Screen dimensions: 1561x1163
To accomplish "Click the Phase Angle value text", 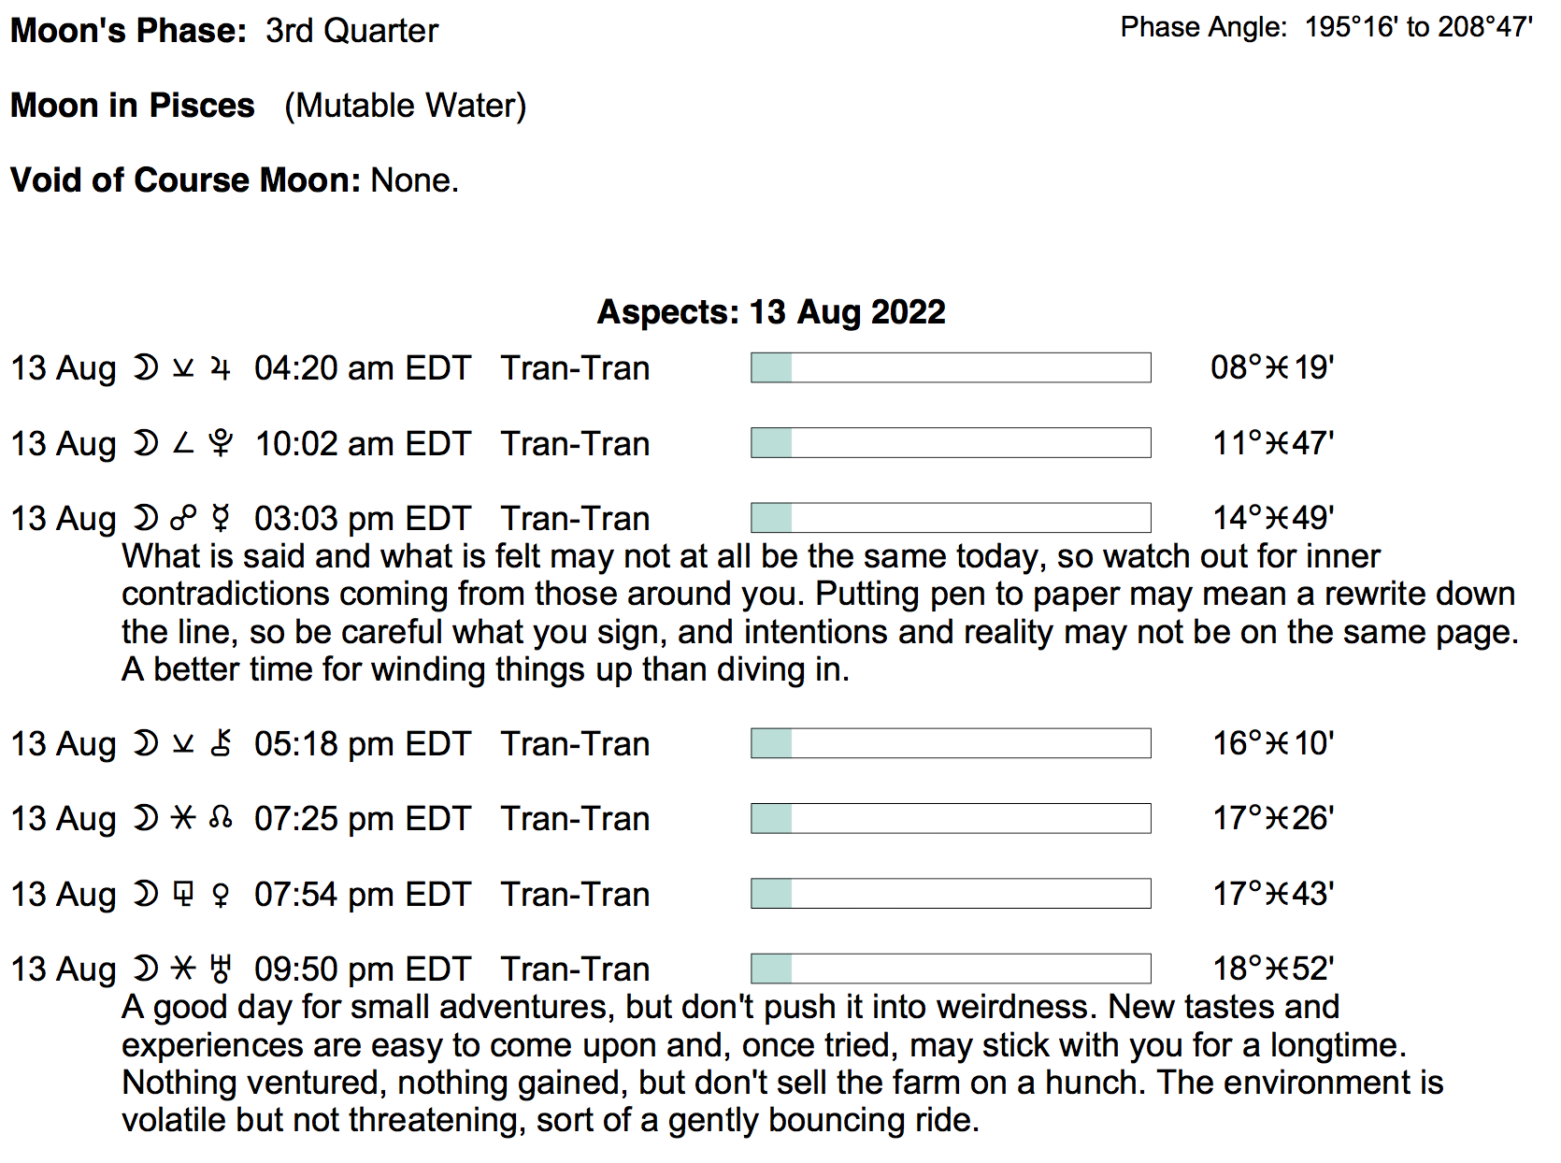I will pyautogui.click(x=1418, y=28).
